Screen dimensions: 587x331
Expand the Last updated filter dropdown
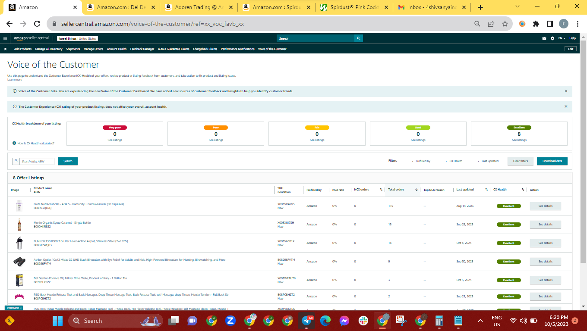click(x=488, y=161)
